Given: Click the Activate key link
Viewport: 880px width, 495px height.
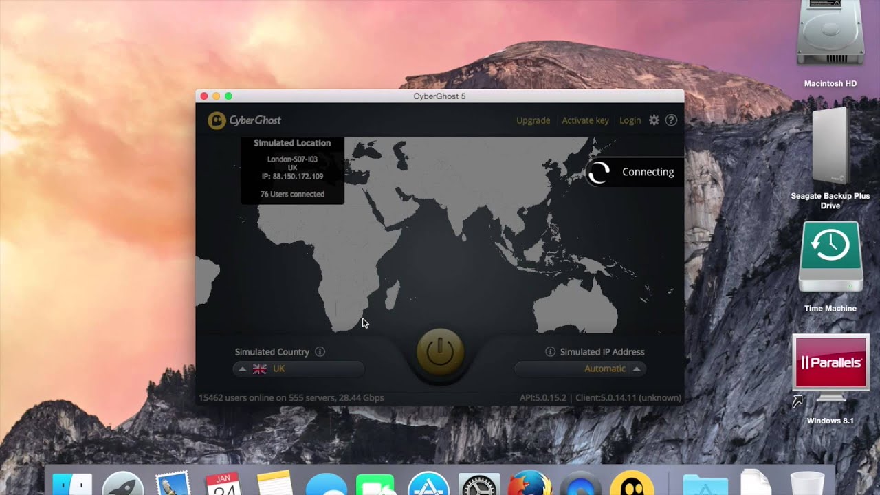Looking at the screenshot, I should tap(585, 120).
